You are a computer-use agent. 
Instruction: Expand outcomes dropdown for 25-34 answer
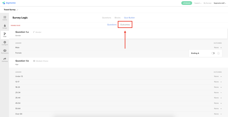tap(218, 93)
